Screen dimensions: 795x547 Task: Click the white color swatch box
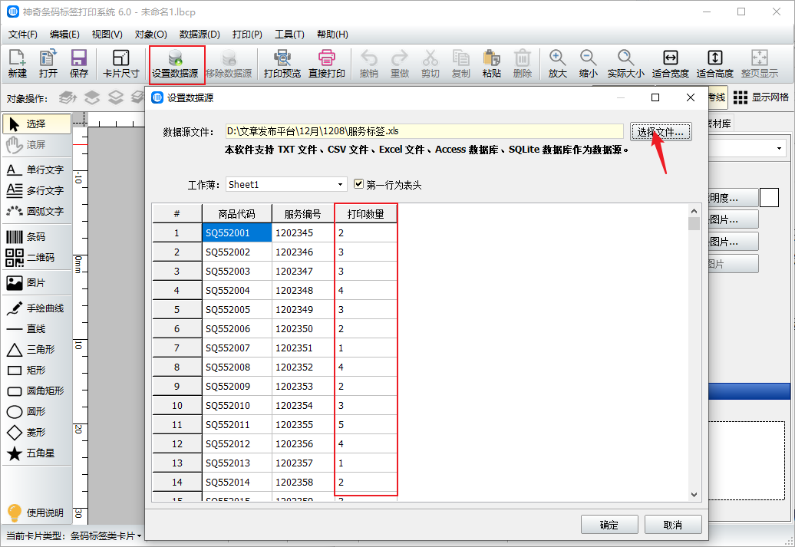(x=769, y=197)
